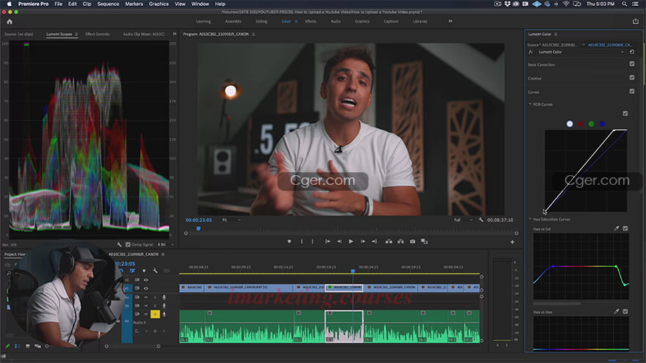Collapse the RGB Curves section
Image resolution: width=646 pixels, height=363 pixels.
coord(530,104)
